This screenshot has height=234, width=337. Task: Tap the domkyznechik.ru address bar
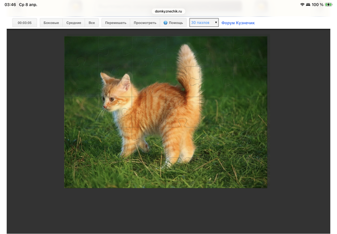pos(168,11)
